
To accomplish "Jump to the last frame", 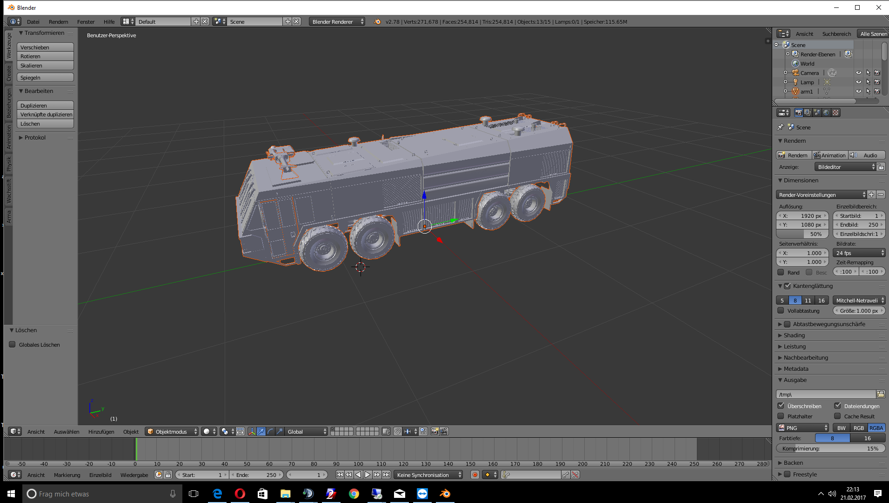I will (387, 475).
